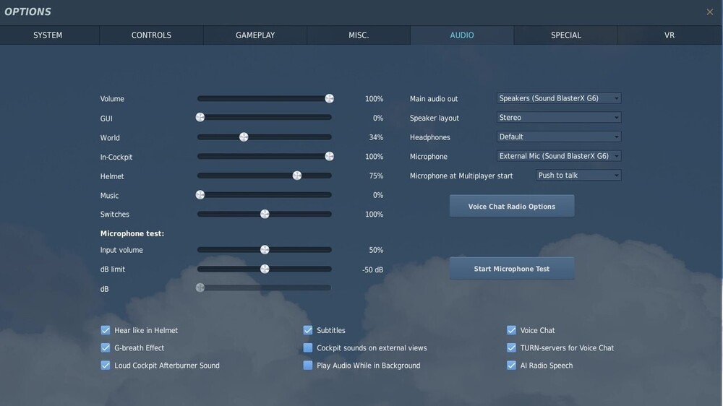
Task: Click the AUDIO tab
Action: [x=462, y=35]
